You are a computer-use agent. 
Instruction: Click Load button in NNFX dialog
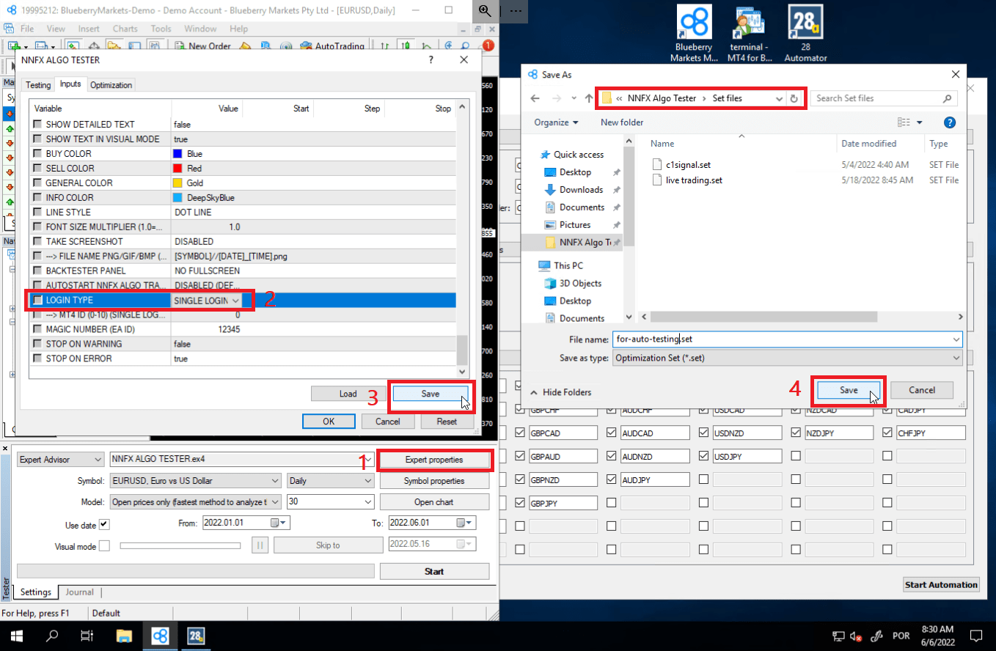pos(348,394)
